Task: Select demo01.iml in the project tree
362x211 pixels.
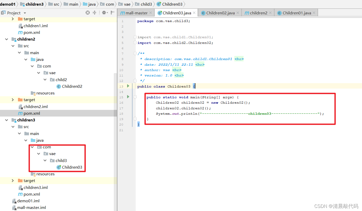Action: 26,201
